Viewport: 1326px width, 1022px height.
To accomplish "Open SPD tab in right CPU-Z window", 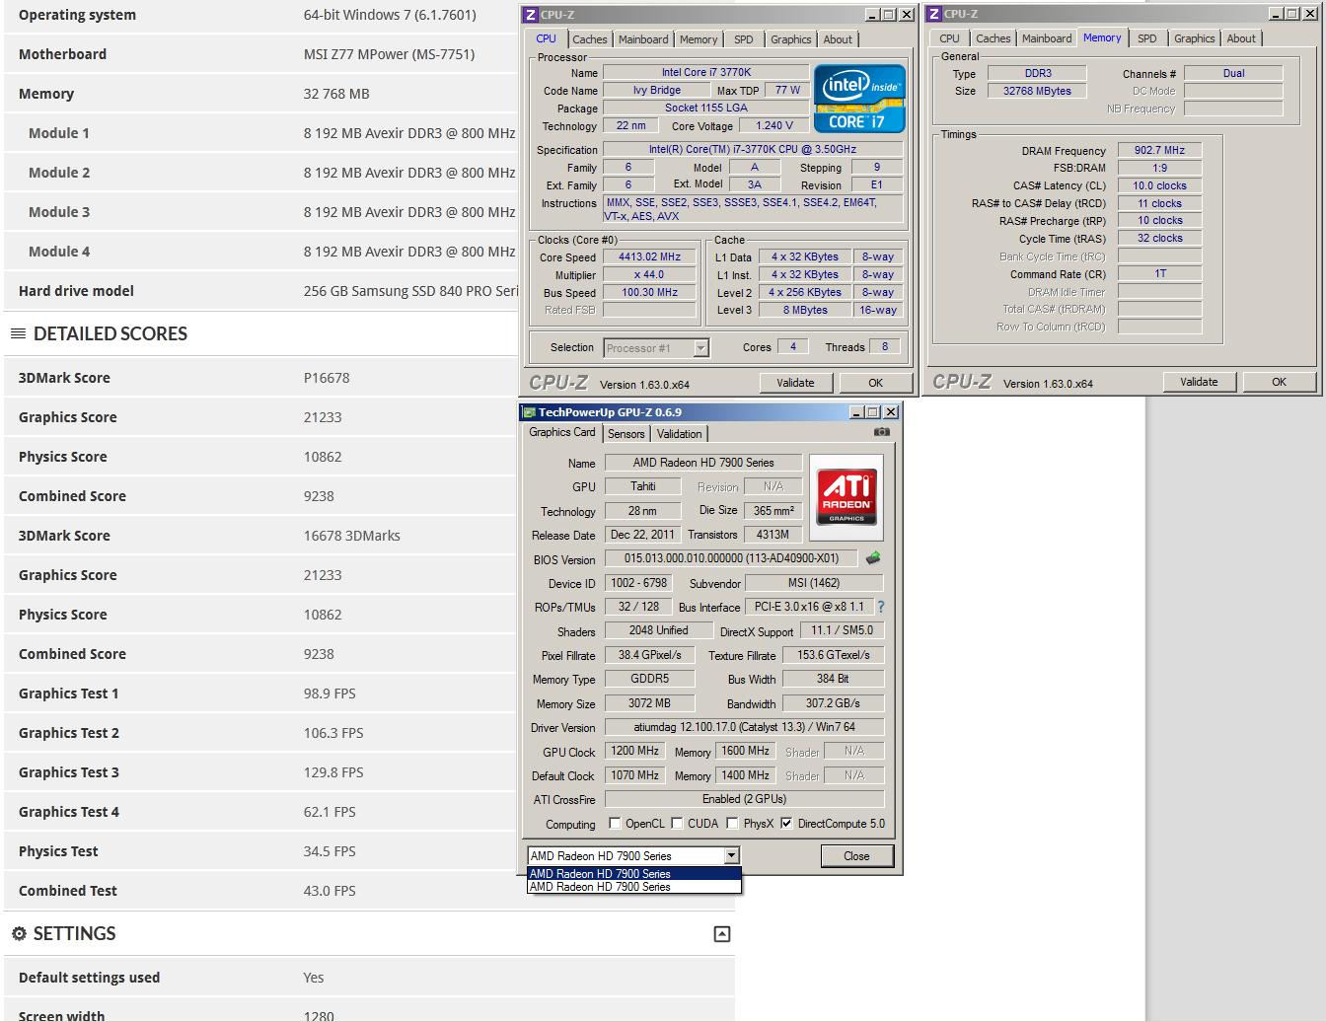I will pyautogui.click(x=1147, y=38).
